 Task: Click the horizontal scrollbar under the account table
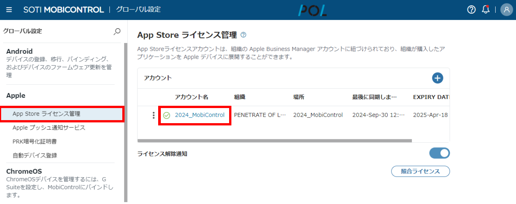[x=275, y=141]
